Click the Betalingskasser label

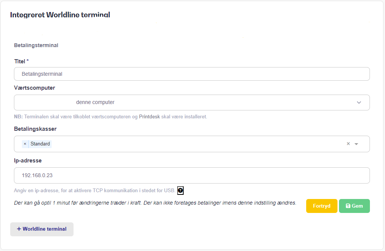(x=35, y=129)
